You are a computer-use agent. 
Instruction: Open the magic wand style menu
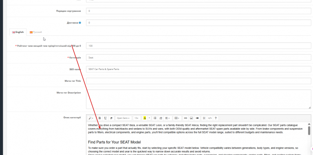click(x=91, y=118)
